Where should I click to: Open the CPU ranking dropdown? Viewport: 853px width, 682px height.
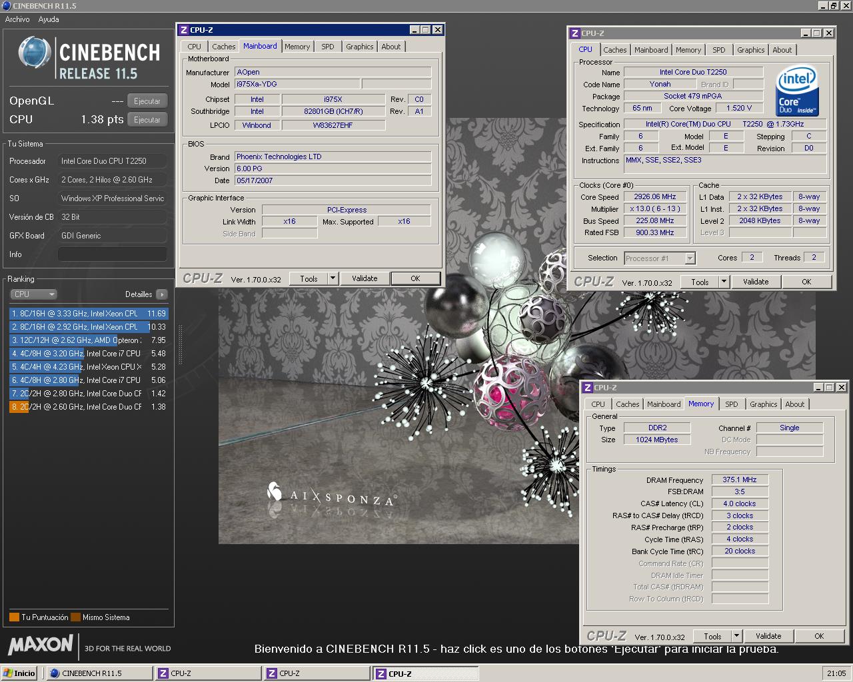click(33, 294)
